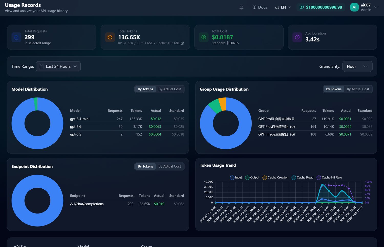Image resolution: width=384 pixels, height=247 pixels.
Task: Expand the EN language selector
Action: coord(283,7)
